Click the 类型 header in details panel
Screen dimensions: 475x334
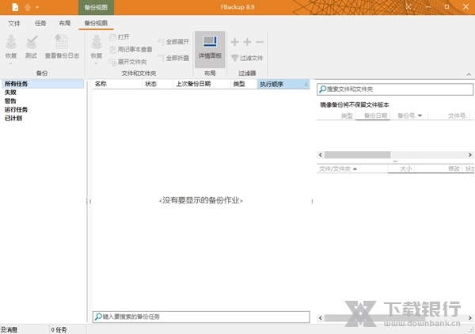pyautogui.click(x=336, y=116)
